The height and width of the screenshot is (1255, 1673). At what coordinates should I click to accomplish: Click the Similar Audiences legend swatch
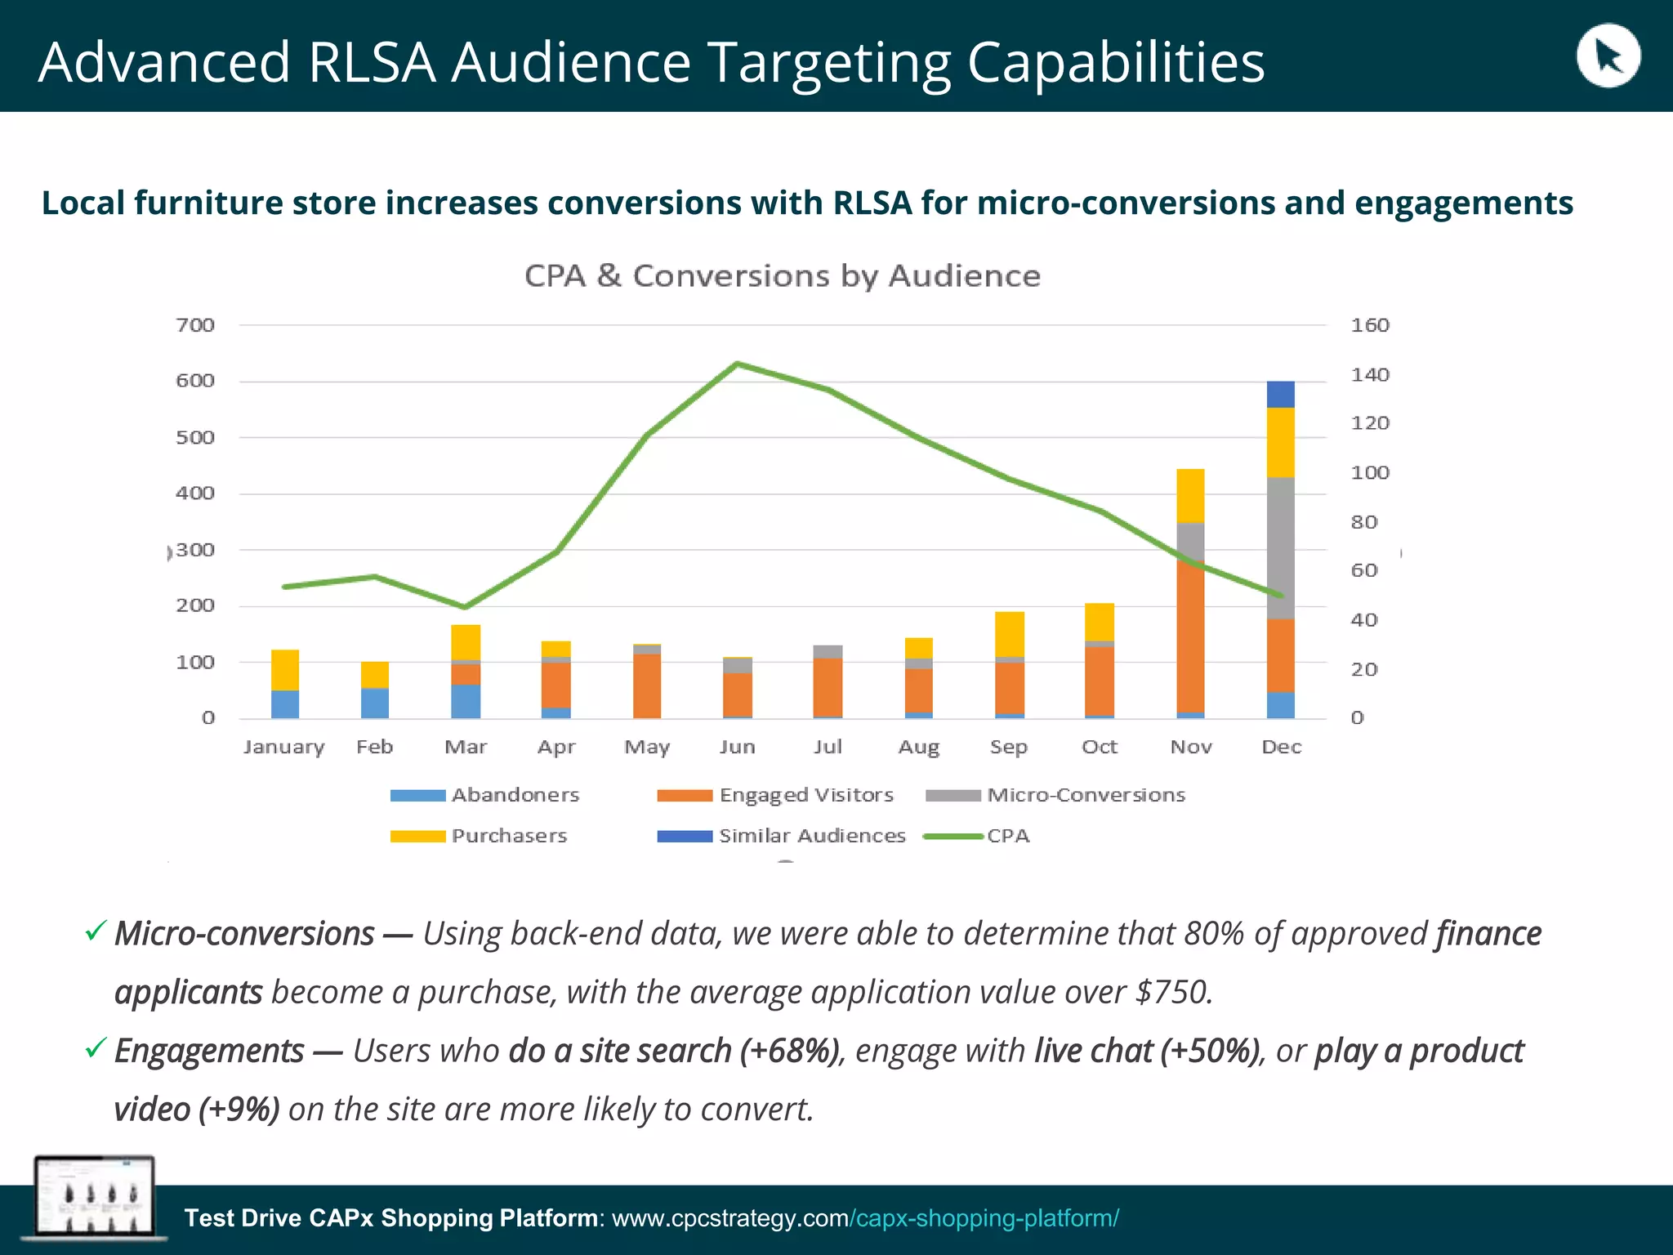[685, 837]
